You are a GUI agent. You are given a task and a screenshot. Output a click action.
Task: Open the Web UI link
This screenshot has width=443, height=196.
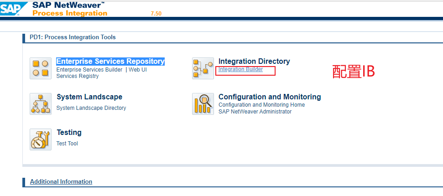coord(138,70)
